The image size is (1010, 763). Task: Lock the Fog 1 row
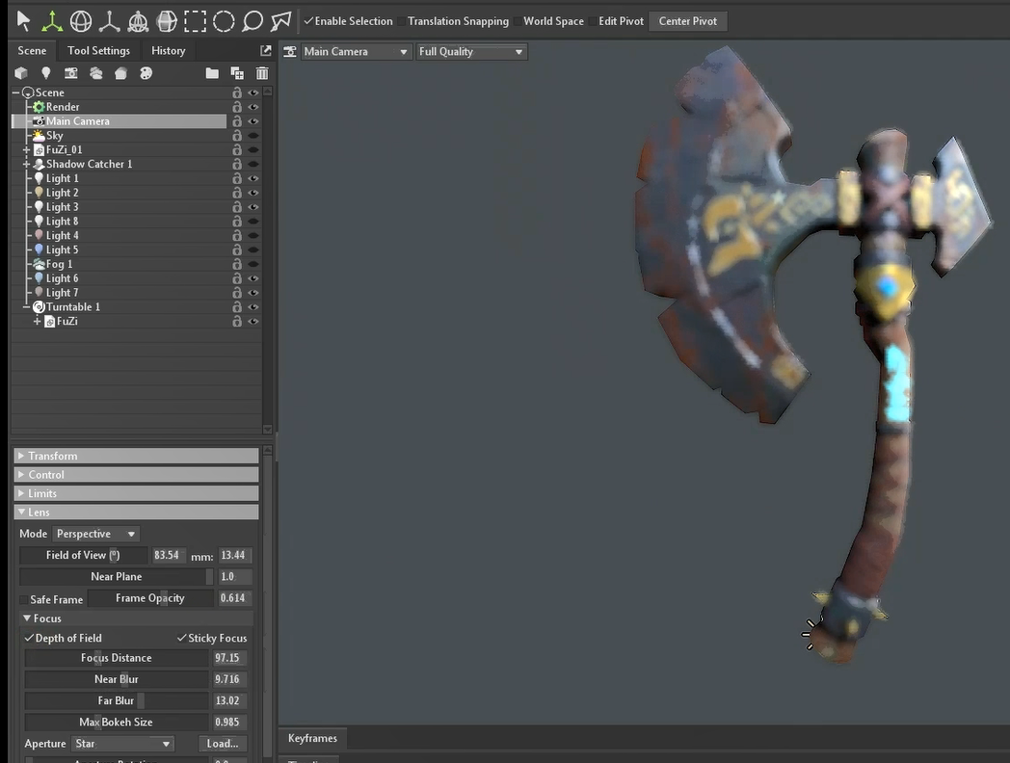pyautogui.click(x=237, y=264)
